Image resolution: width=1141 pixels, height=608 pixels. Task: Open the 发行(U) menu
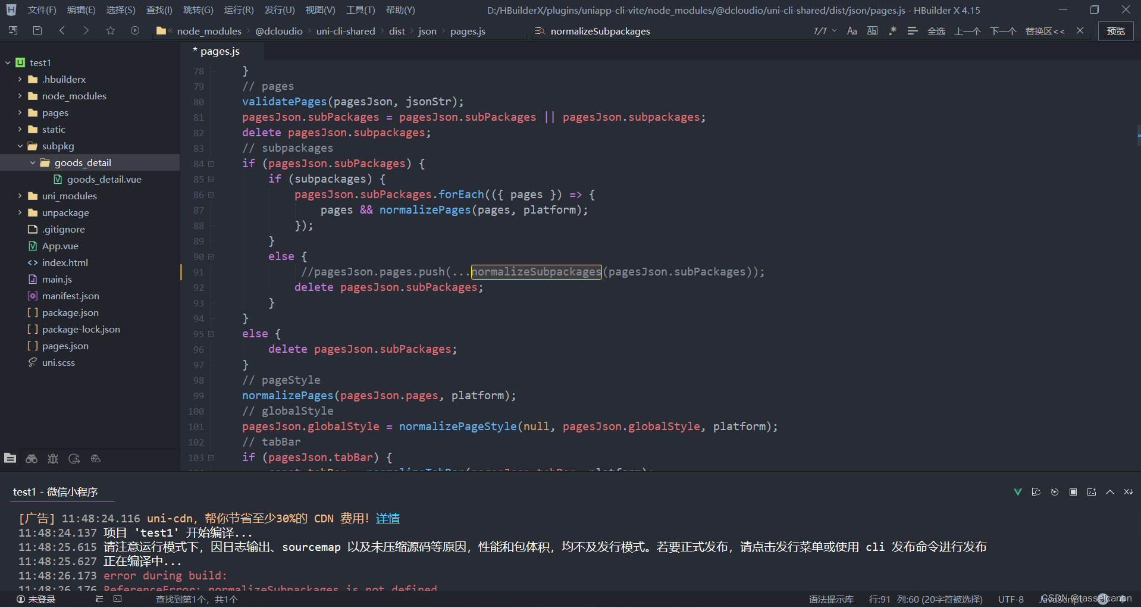click(x=279, y=10)
